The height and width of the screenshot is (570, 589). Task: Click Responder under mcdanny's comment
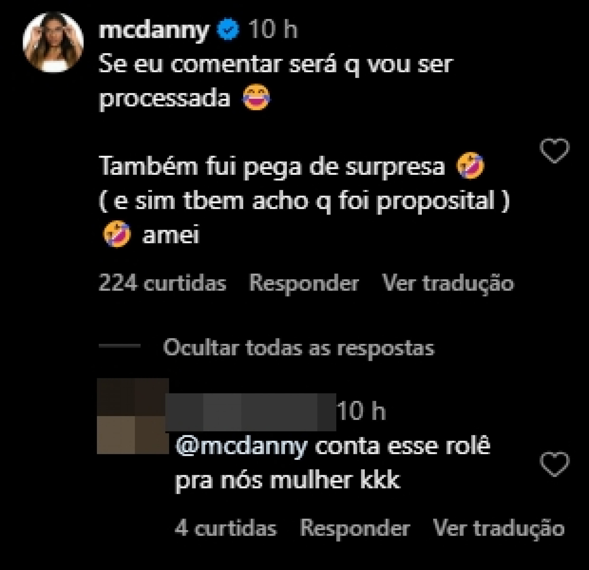[304, 283]
